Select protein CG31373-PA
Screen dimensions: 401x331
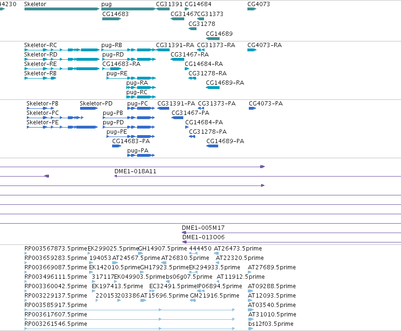pyautogui.click(x=217, y=104)
